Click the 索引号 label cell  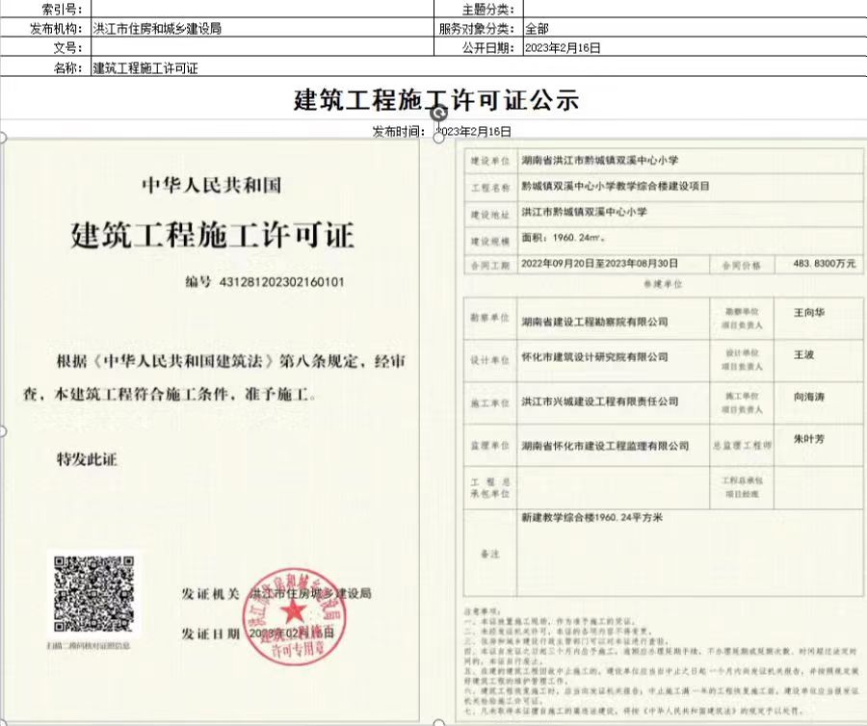click(x=45, y=9)
